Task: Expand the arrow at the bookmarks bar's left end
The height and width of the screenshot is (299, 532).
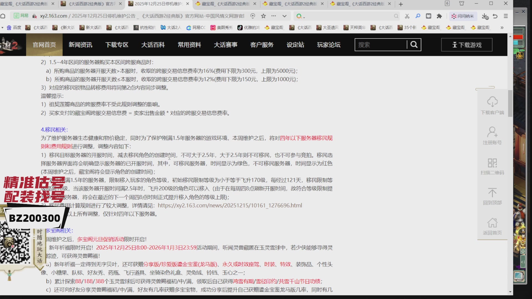Action: click(2, 27)
